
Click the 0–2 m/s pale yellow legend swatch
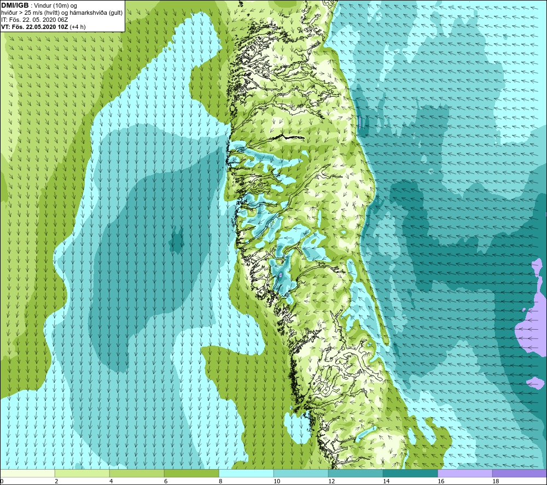tap(27, 473)
